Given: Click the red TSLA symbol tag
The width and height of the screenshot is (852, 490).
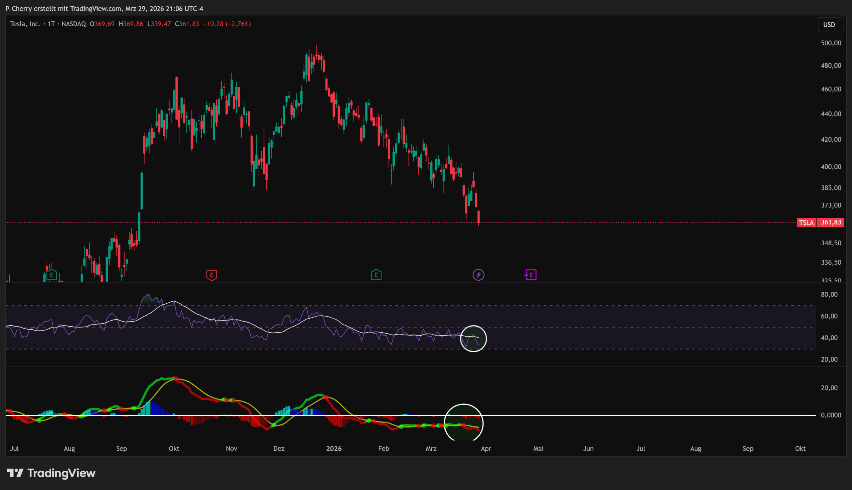Looking at the screenshot, I should click(x=806, y=222).
